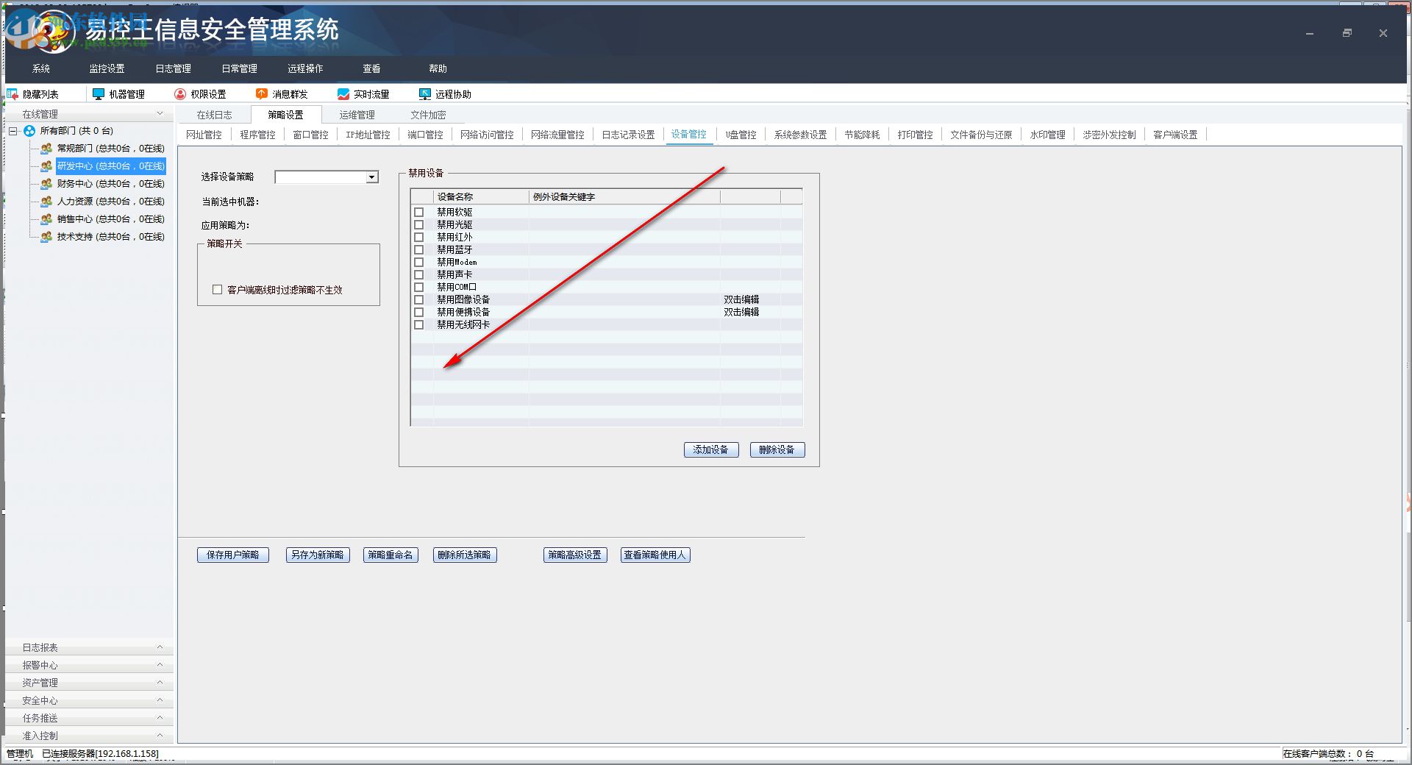The width and height of the screenshot is (1412, 765).
Task: Open the 日志管理 menu
Action: click(x=174, y=68)
